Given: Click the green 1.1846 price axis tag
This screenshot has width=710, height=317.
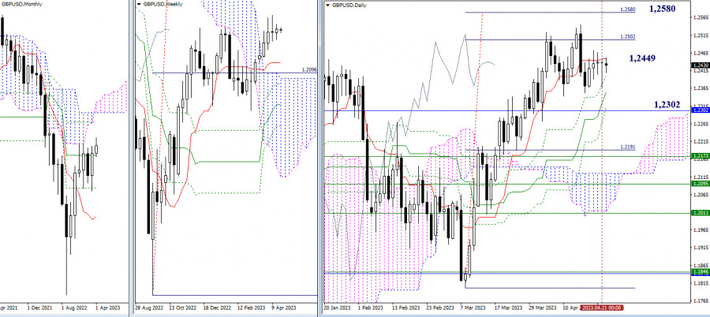Looking at the screenshot, I should [701, 272].
